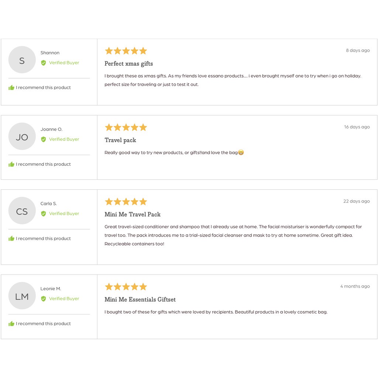Click Verified Buyer label under Joanne O.
Image resolution: width=378 pixels, height=378 pixels.
coord(64,139)
